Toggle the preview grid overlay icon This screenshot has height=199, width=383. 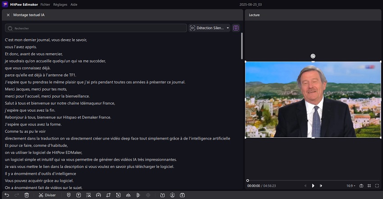pyautogui.click(x=369, y=186)
